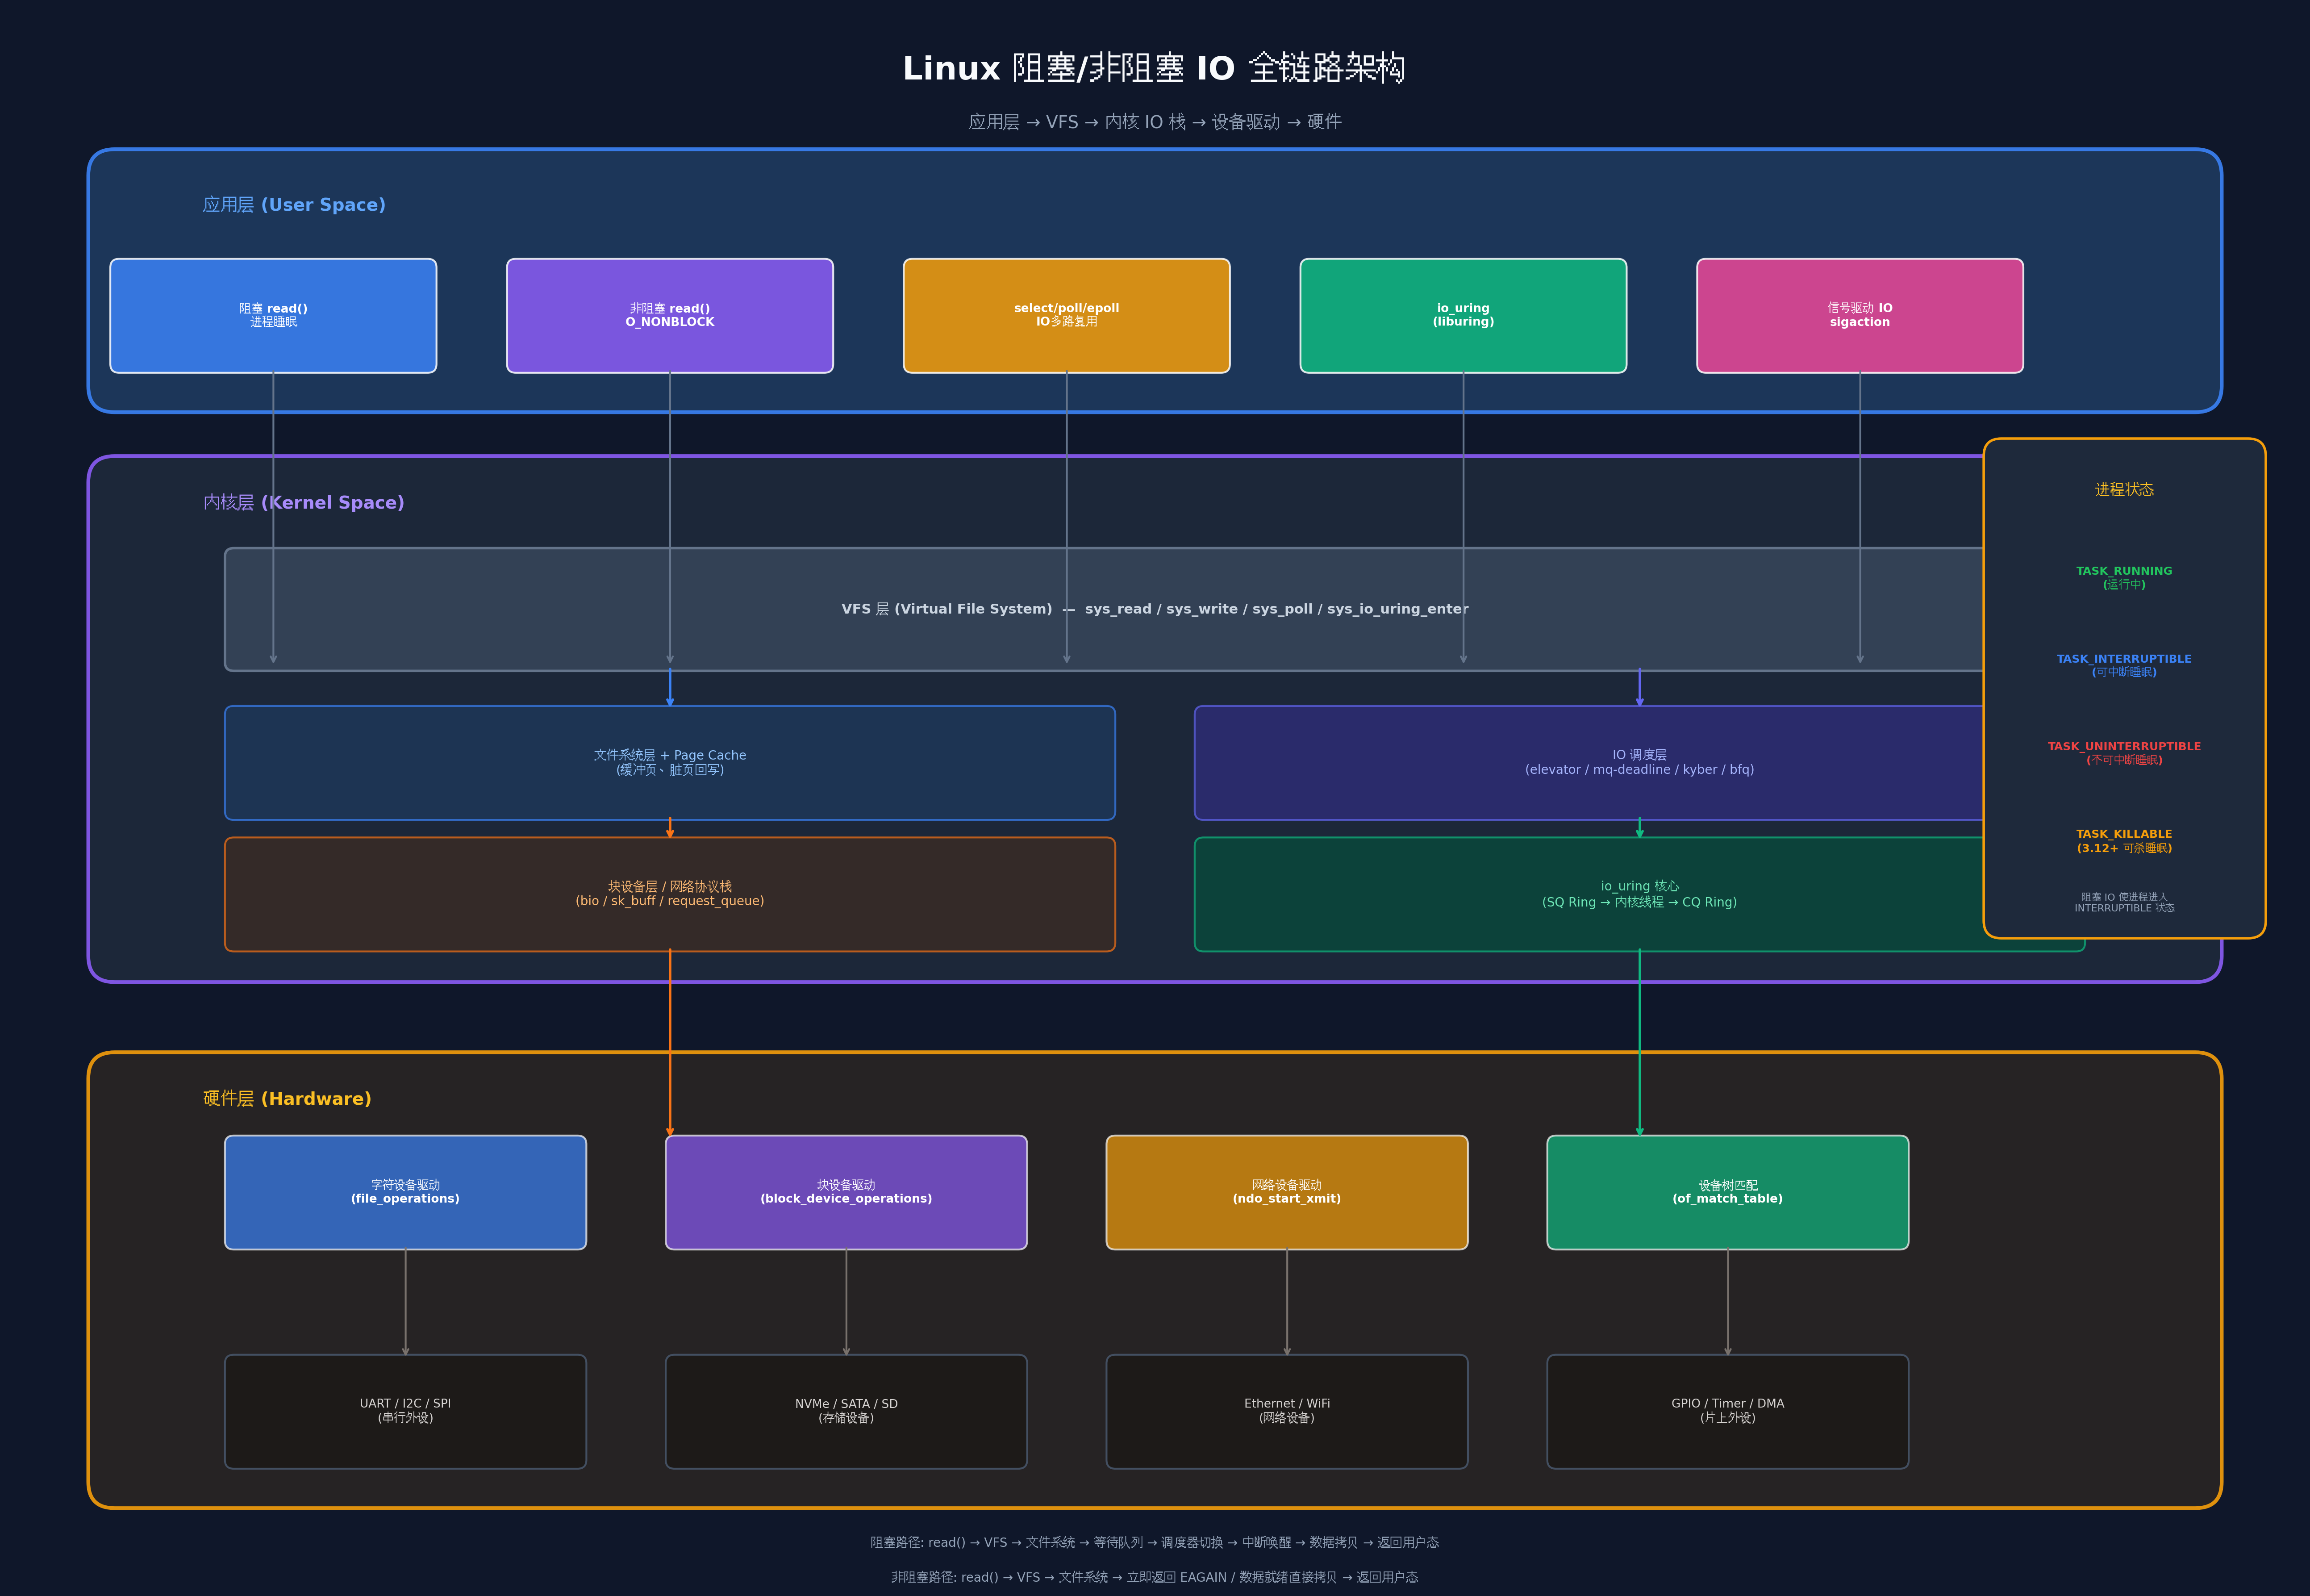Select the 应用层 → VFS → 内核 IO 栈 subtitle
Image resolution: width=2310 pixels, height=1596 pixels.
pyautogui.click(x=1155, y=122)
